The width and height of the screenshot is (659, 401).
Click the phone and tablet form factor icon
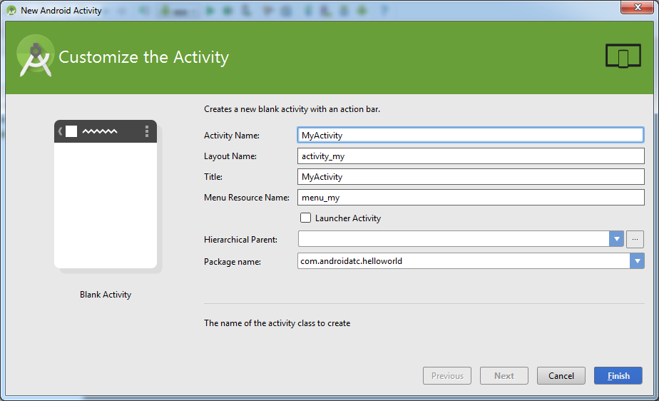click(x=623, y=56)
